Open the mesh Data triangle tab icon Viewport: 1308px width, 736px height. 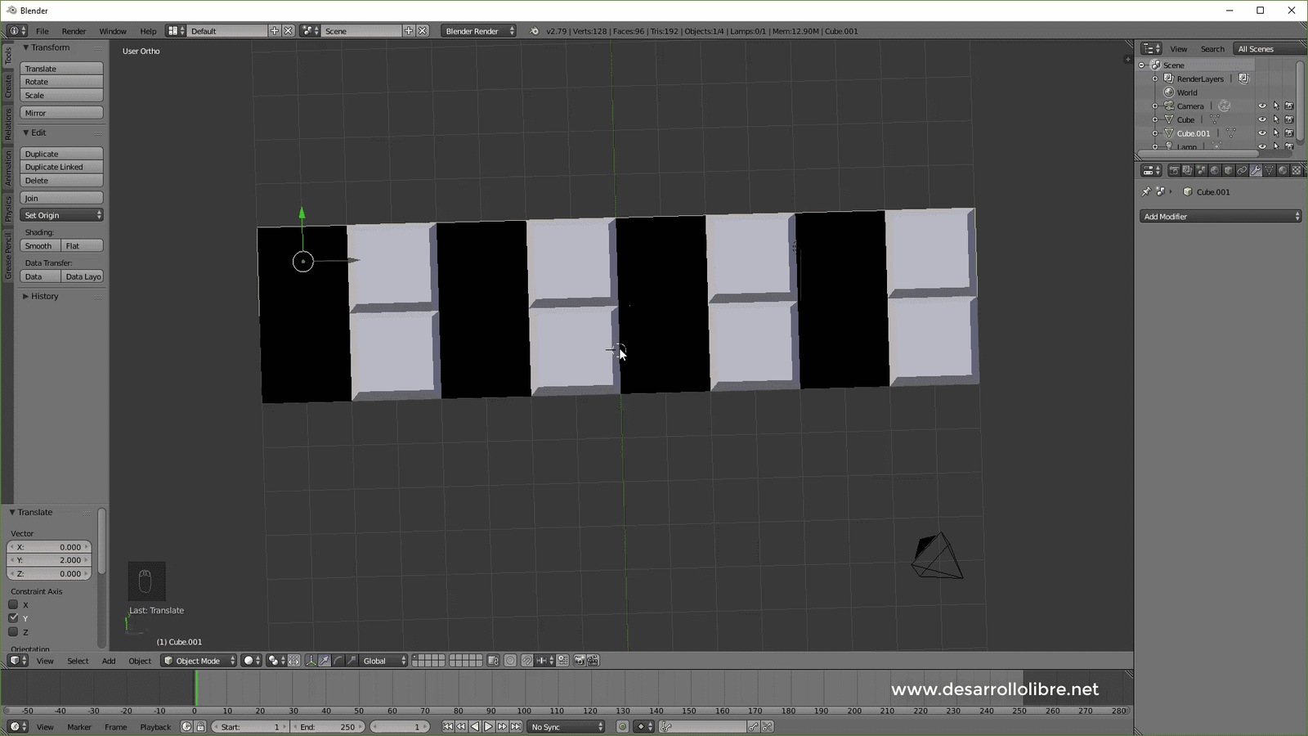pyautogui.click(x=1269, y=171)
